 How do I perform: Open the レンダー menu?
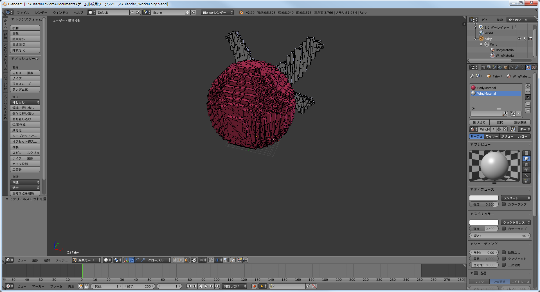click(x=41, y=13)
